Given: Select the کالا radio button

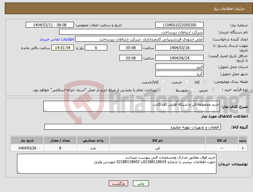Looking at the screenshot, I should pos(205,82).
